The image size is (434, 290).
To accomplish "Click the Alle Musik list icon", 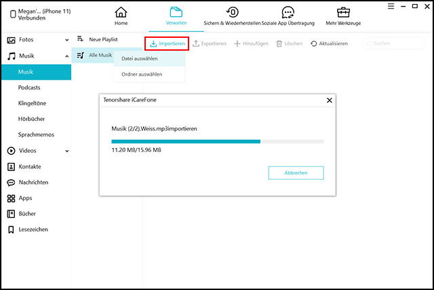I will click(x=80, y=55).
